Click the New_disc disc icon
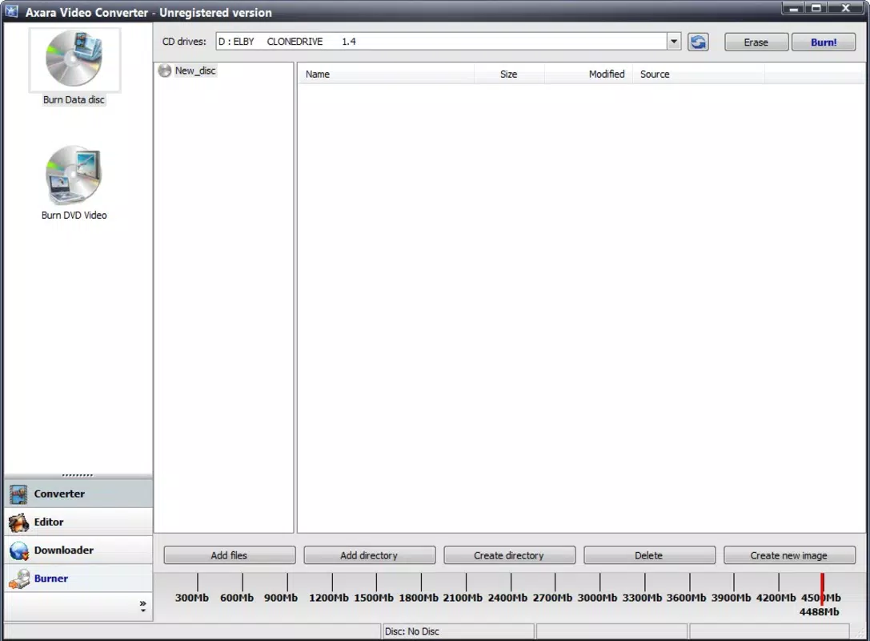The height and width of the screenshot is (641, 870). (165, 71)
